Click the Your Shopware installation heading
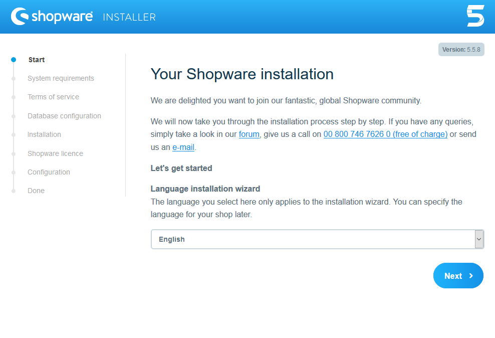Screen dimensions: 495x338 [242, 74]
